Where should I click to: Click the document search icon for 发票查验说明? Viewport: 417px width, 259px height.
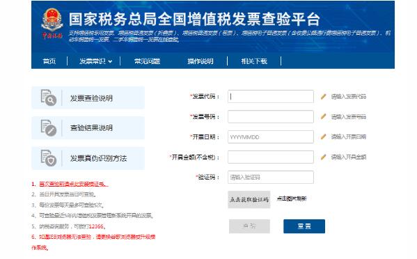pos(49,97)
